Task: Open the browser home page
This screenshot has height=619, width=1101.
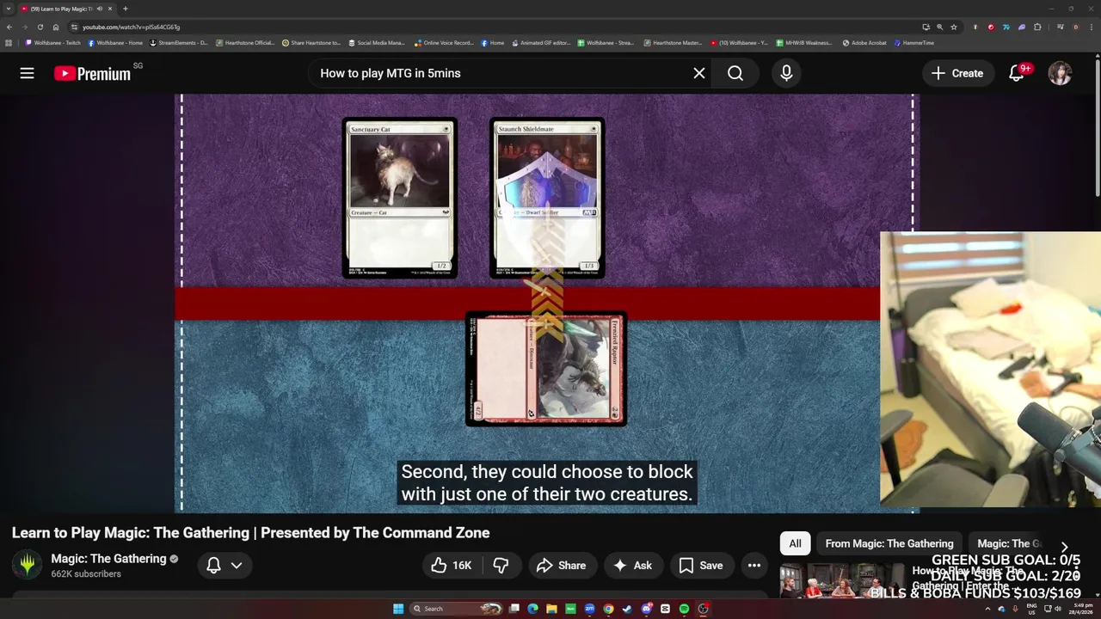Action: coord(56,27)
